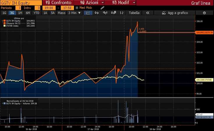This screenshot has height=131, width=214.
Task: Click the 17 Apr 2018 date label
Action: tap(93, 129)
